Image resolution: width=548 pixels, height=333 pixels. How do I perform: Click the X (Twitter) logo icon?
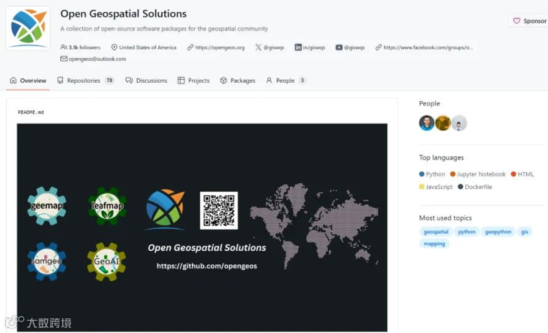tap(258, 47)
